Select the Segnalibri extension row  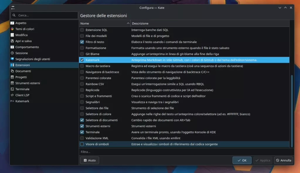coord(184,102)
